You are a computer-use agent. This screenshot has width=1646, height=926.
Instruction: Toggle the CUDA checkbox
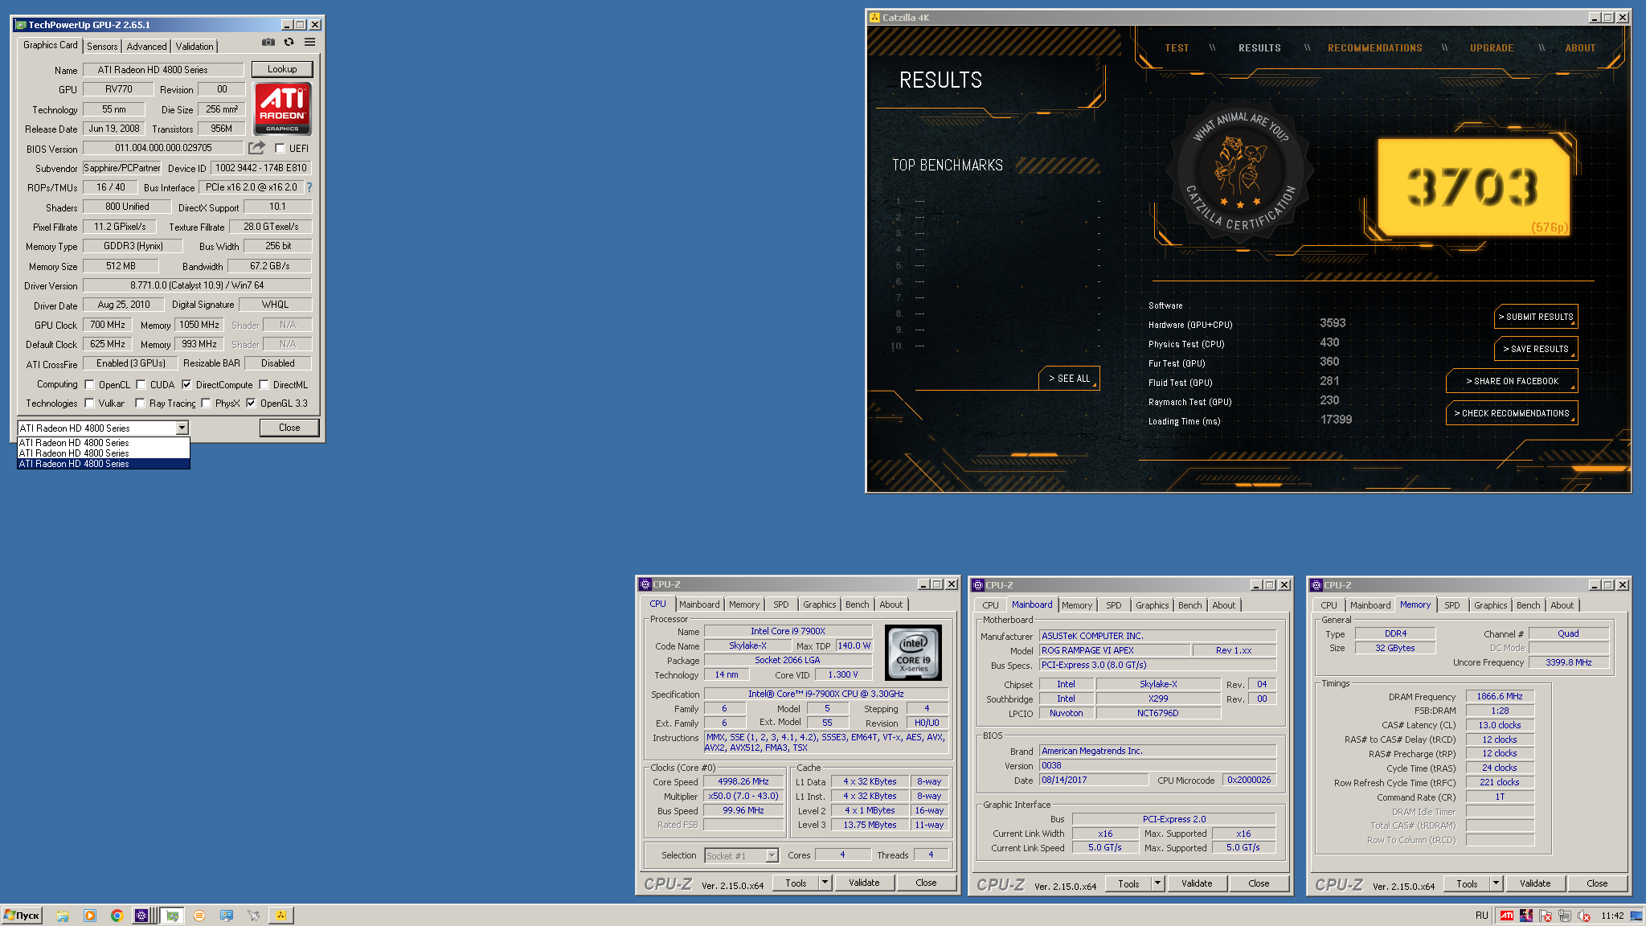coord(141,385)
